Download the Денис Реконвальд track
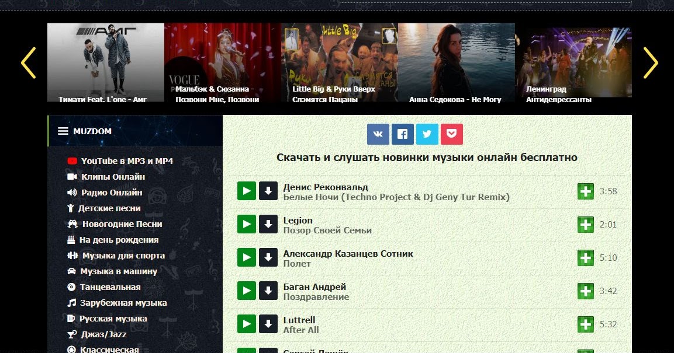The width and height of the screenshot is (674, 353). [268, 191]
